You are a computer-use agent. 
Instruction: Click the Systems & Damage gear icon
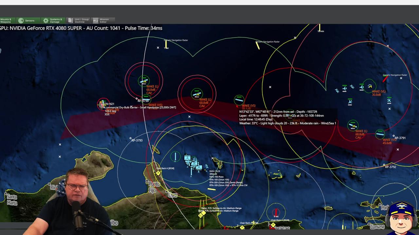[x=46, y=21]
